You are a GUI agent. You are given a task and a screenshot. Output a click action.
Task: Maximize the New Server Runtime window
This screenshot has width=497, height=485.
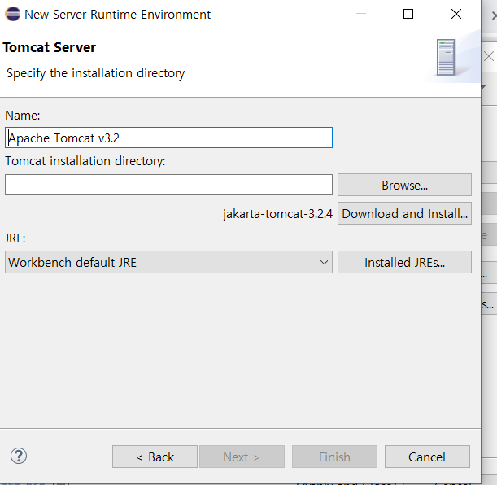pos(408,14)
